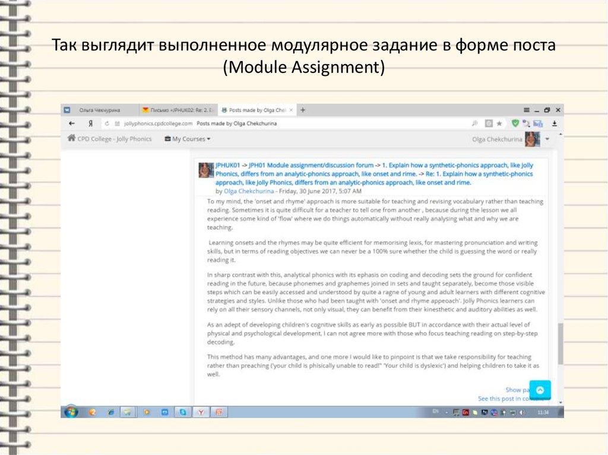Open browser downloads with the arrow icon

(x=555, y=123)
